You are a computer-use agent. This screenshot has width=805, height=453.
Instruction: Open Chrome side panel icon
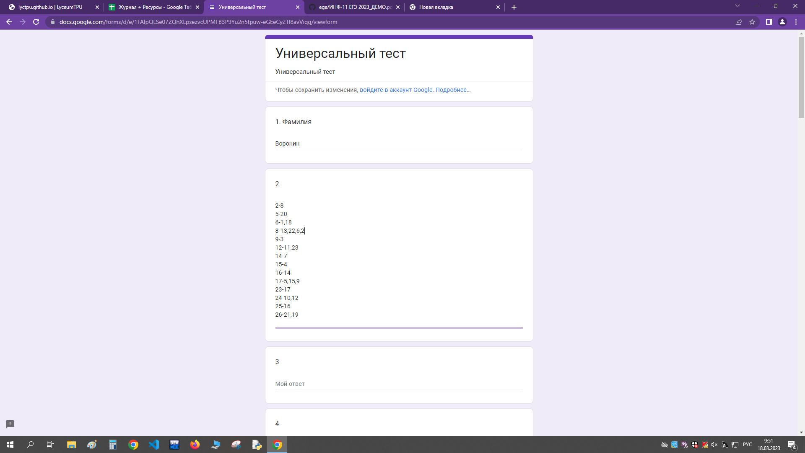[769, 22]
